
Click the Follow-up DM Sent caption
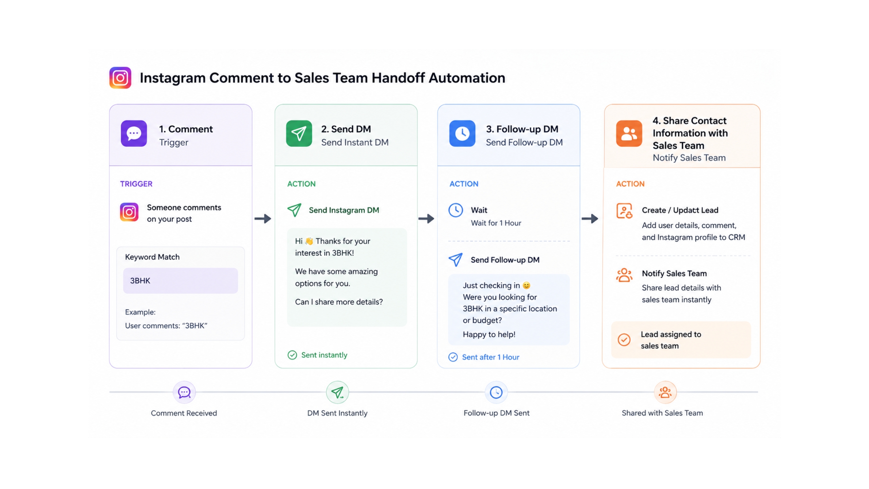click(496, 413)
